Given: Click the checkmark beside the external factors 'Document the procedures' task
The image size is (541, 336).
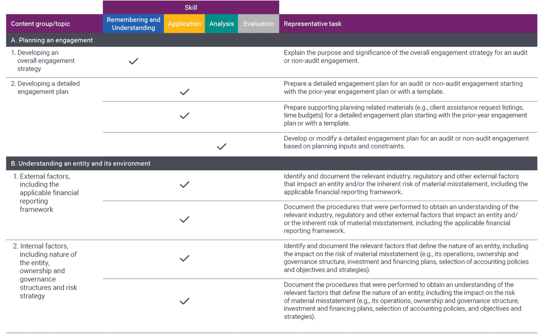Looking at the screenshot, I should [x=183, y=220].
